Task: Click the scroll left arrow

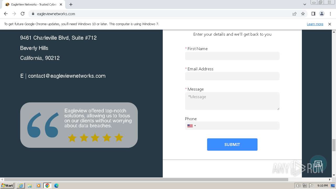Action: 2,180
